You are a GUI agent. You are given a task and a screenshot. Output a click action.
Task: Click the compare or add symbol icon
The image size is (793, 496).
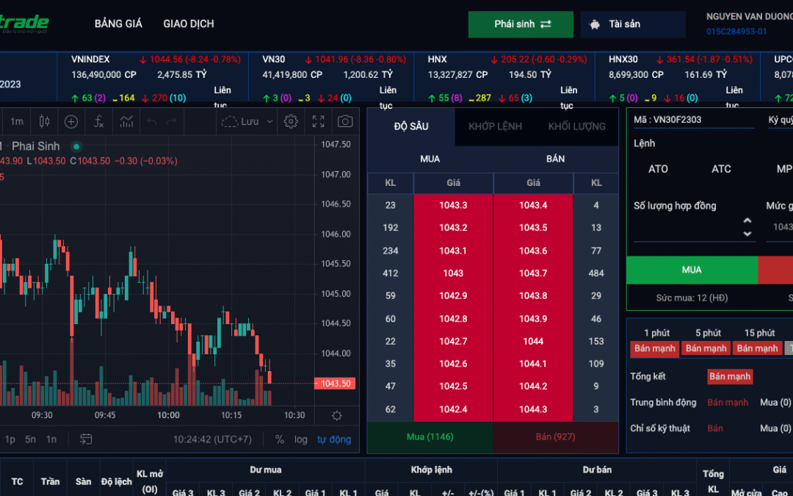[x=71, y=121]
